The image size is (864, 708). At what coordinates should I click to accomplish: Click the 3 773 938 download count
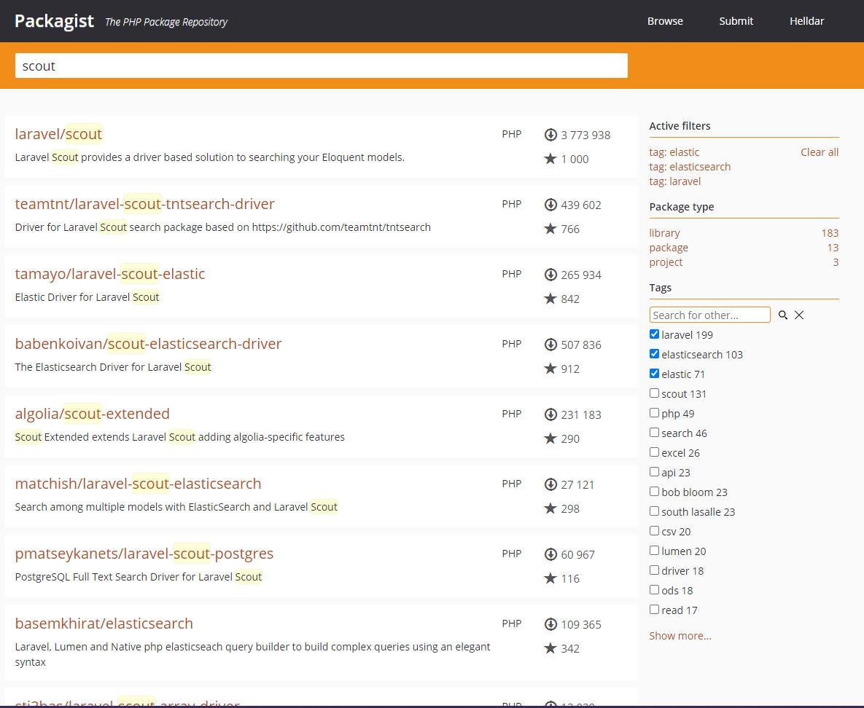point(585,135)
